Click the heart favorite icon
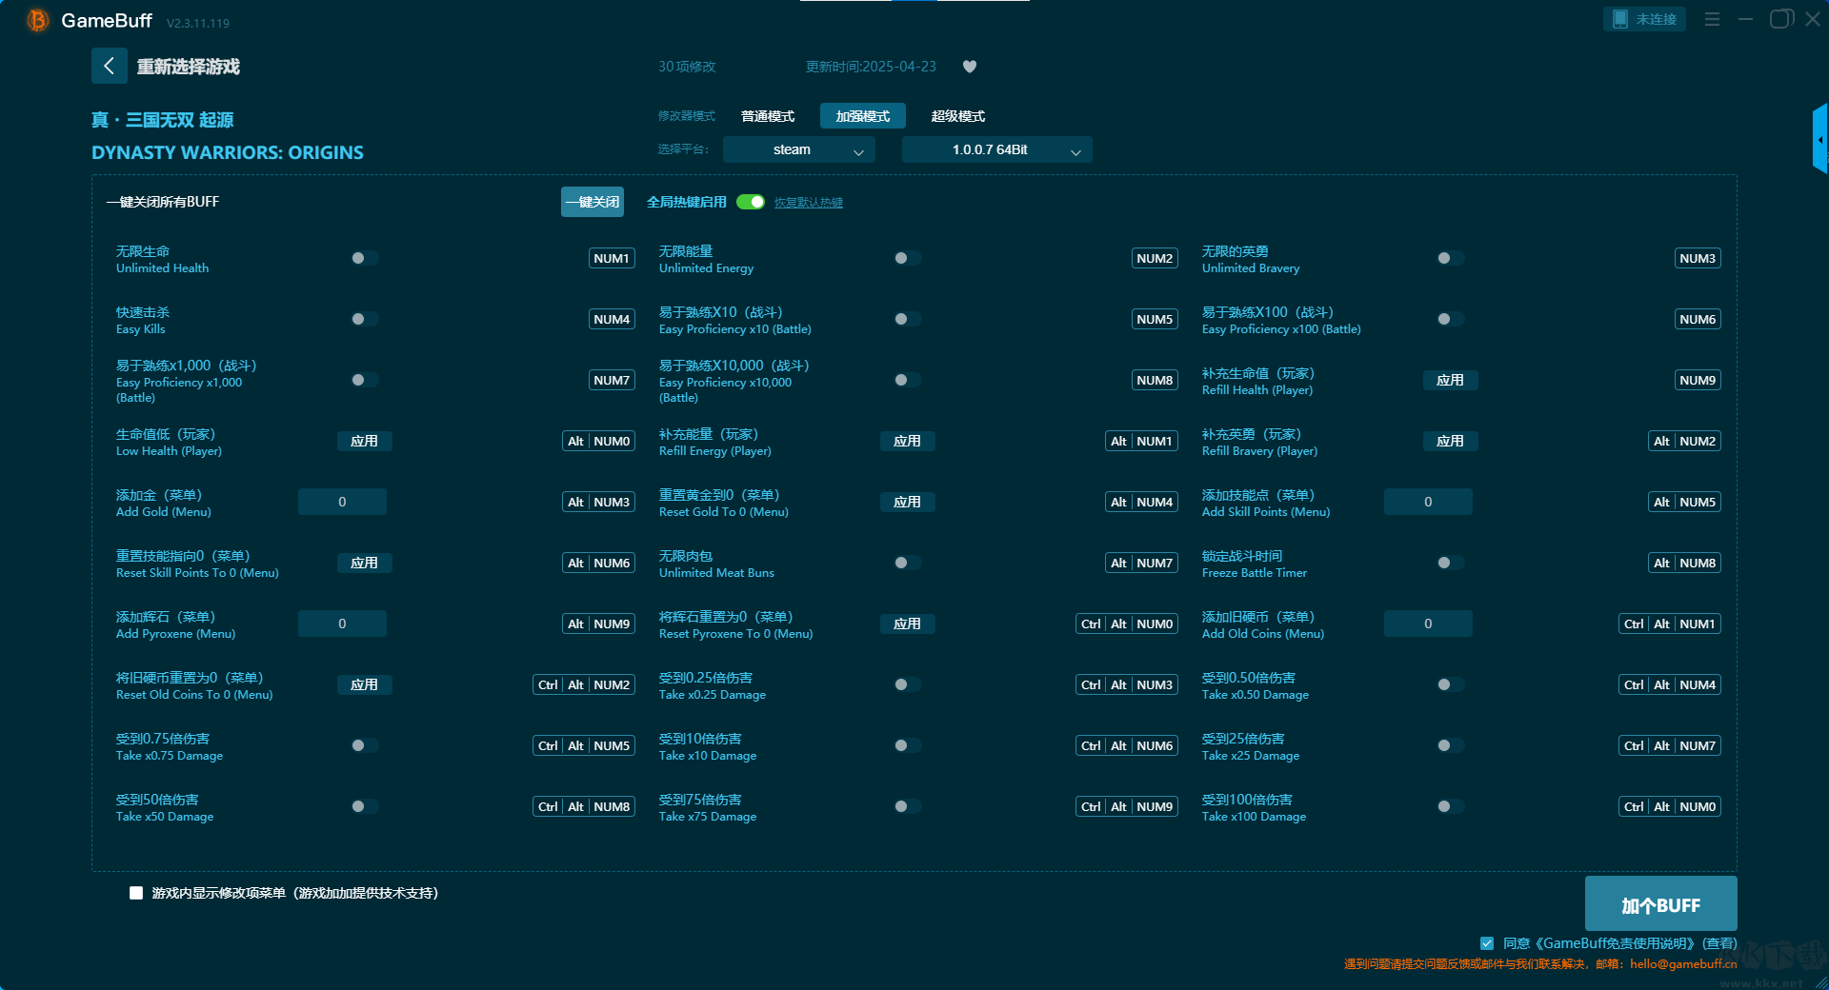 click(x=970, y=67)
